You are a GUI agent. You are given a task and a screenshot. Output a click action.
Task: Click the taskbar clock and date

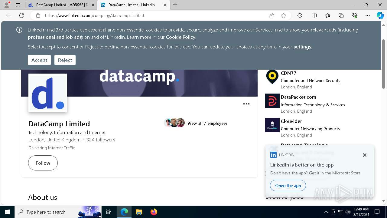coord(361,212)
